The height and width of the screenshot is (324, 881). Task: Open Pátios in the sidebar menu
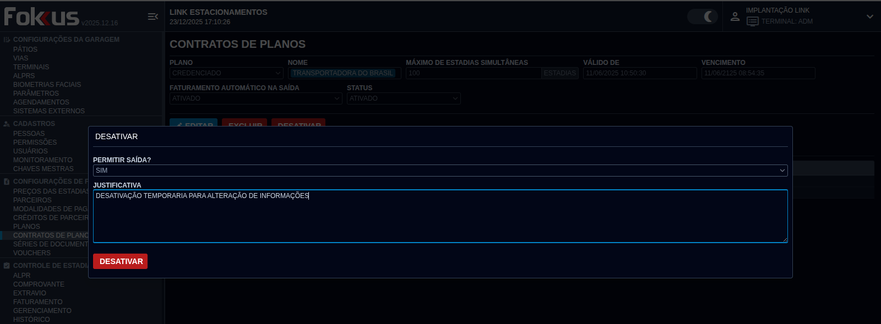click(x=25, y=50)
